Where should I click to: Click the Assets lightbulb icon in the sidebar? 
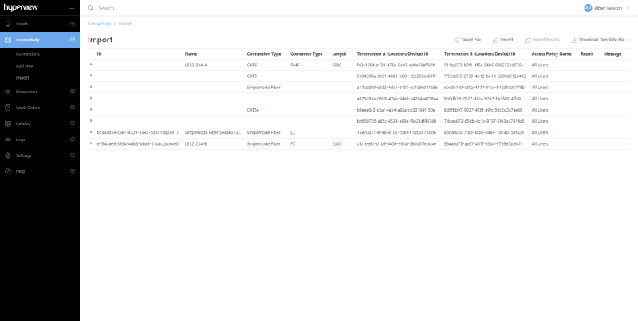pos(7,24)
